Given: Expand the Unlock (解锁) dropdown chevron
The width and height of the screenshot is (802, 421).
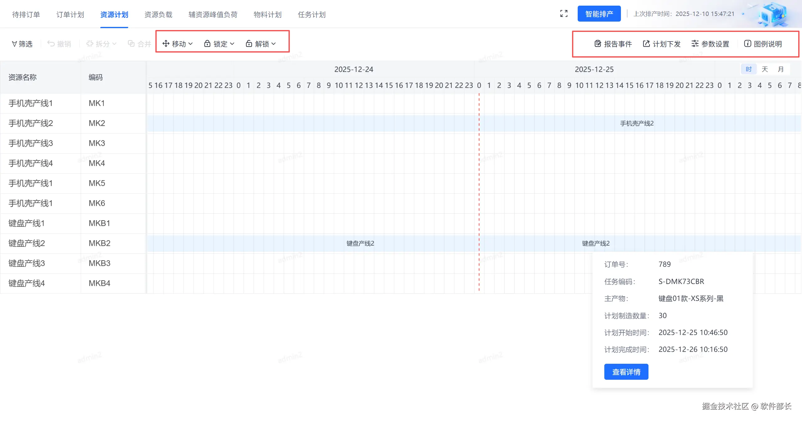Looking at the screenshot, I should [273, 44].
